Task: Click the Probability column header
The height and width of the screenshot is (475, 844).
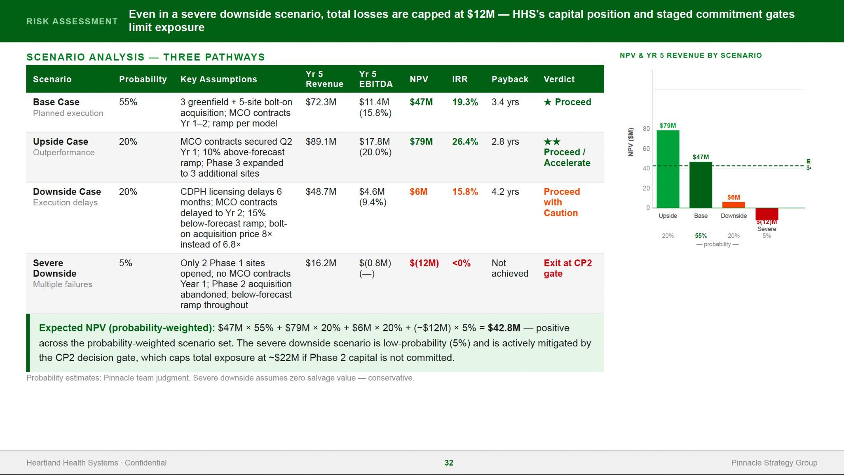Action: 143,79
